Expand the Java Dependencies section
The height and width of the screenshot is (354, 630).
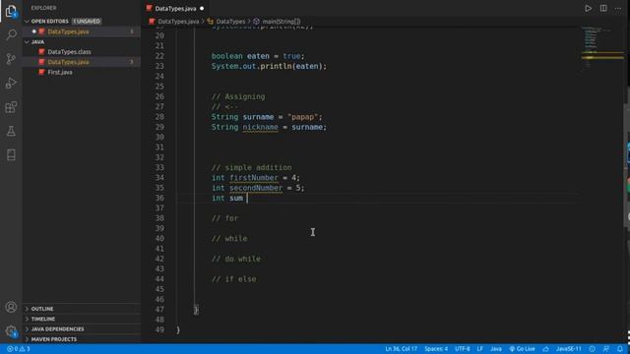[57, 328]
